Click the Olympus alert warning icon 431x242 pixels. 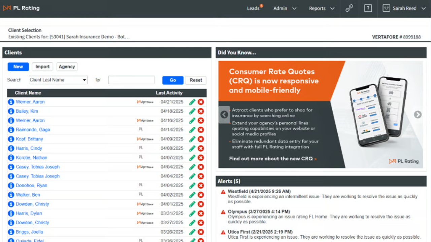pos(223,212)
